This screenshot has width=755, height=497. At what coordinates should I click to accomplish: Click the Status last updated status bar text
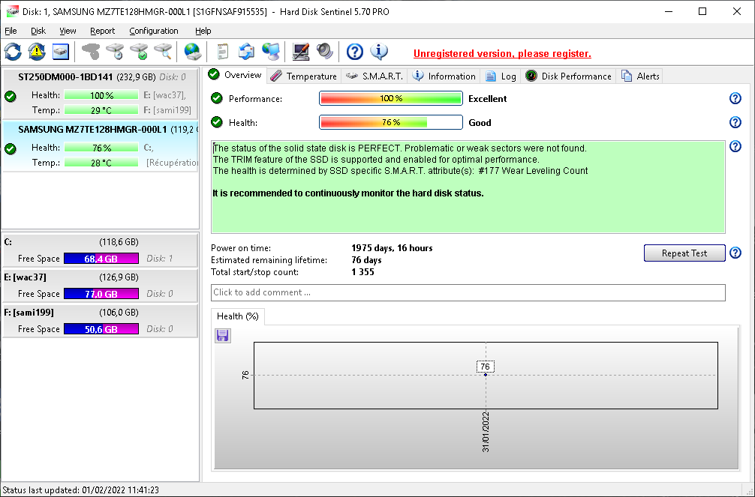click(x=80, y=490)
